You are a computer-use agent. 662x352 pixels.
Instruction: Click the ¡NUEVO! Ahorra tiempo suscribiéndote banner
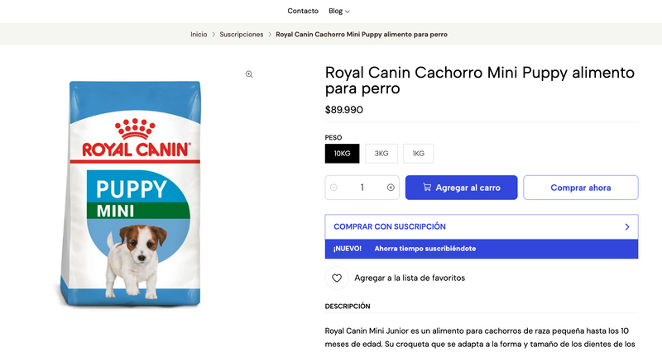coord(482,249)
